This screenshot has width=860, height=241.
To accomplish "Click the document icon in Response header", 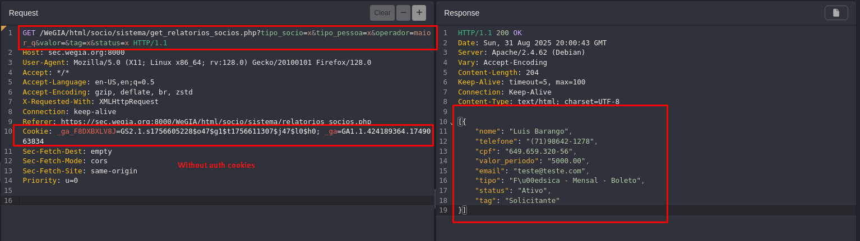I will [x=836, y=13].
